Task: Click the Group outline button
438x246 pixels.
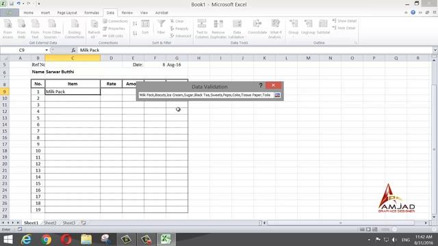Action: (x=294, y=27)
